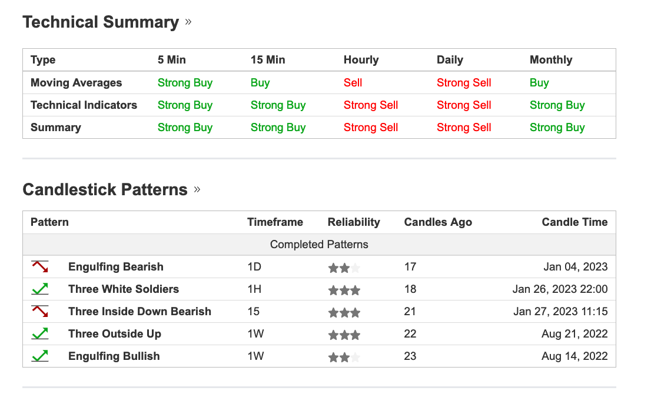Expand Candlestick Patterns via the double chevron
Image resolution: width=651 pixels, height=394 pixels.
coord(197,189)
